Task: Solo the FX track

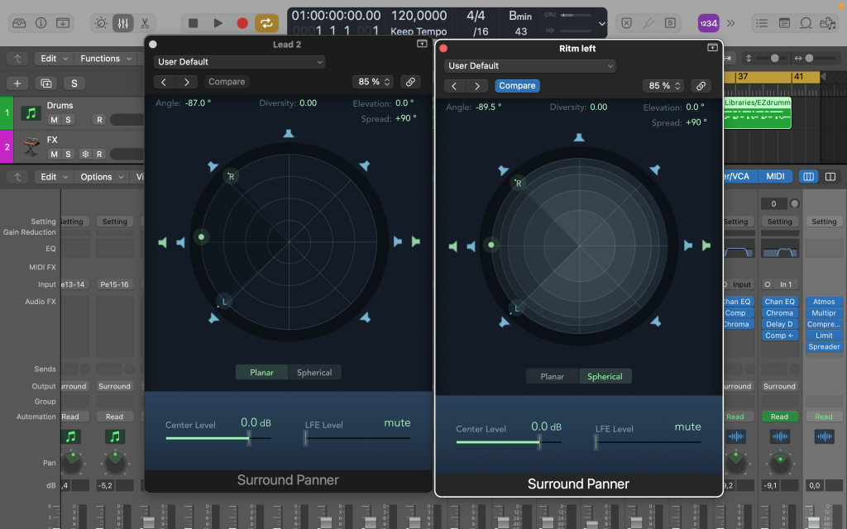Action: 68,154
